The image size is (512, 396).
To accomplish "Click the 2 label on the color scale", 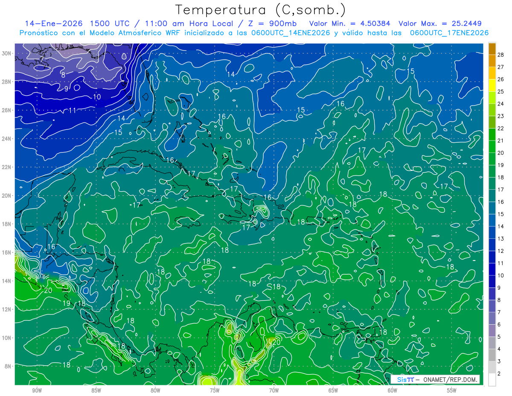I will 499,374.
